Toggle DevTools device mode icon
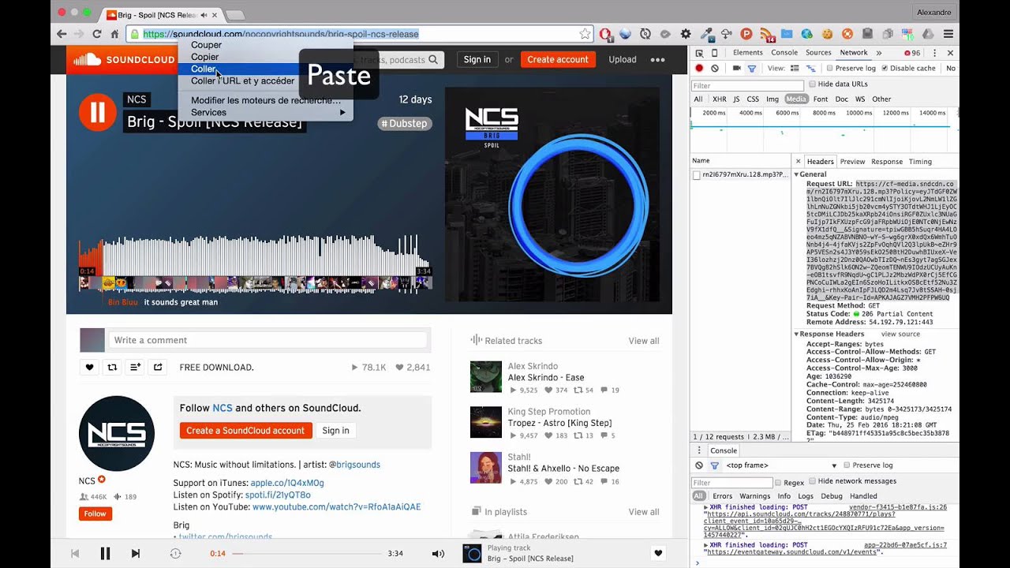1010x568 pixels. tap(715, 53)
